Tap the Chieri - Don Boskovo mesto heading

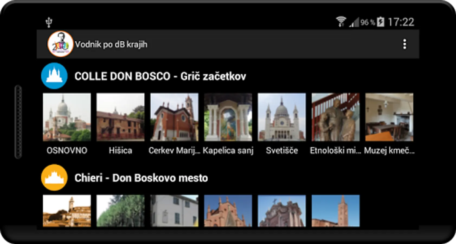click(141, 178)
